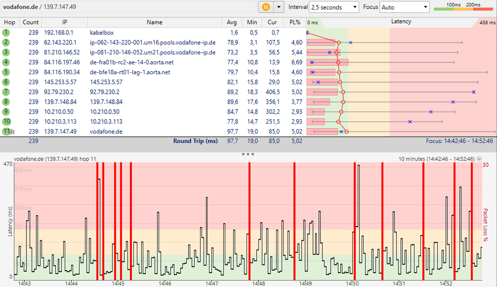Select hop 4 green circle icon
The width and height of the screenshot is (497, 287).
[5, 62]
